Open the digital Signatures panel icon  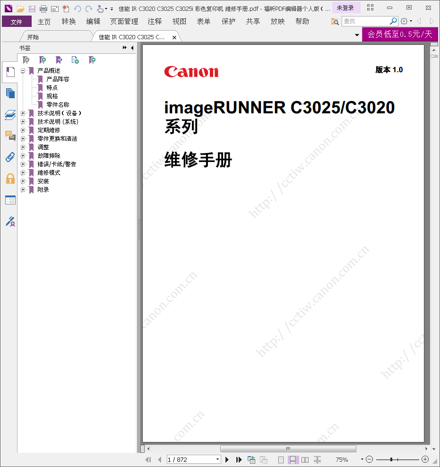[x=10, y=221]
